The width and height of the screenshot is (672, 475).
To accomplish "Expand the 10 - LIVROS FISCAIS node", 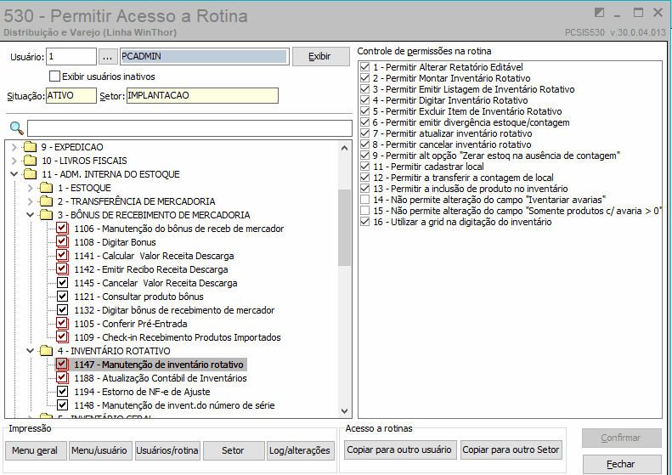I will (x=14, y=161).
